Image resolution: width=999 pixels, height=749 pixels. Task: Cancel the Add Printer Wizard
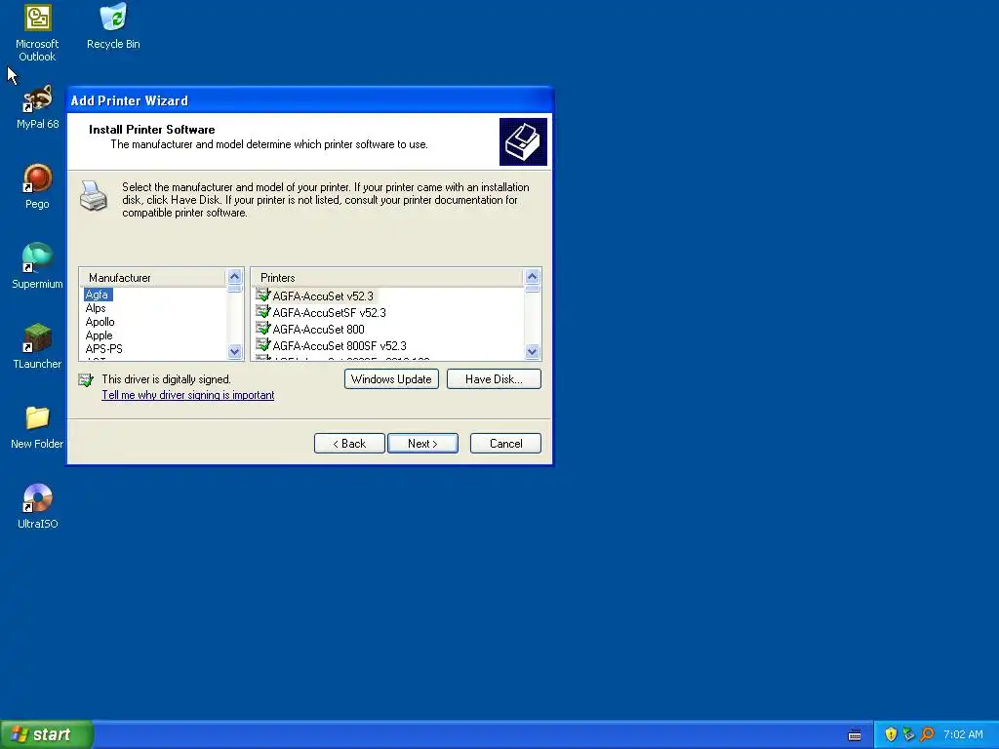506,444
